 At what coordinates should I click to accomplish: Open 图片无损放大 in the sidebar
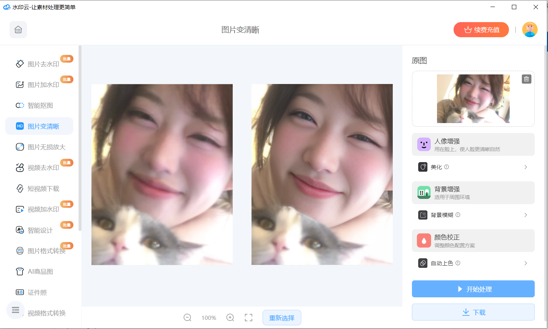39,147
